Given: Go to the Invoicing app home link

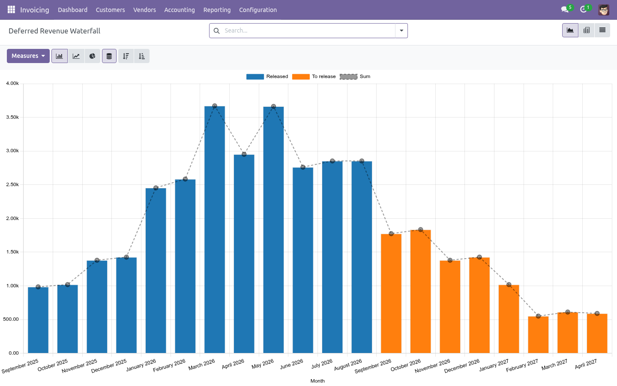Looking at the screenshot, I should 35,10.
